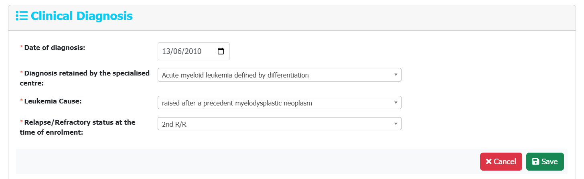584x179 pixels.
Task: Click the list icon beside Clinical Diagnosis
Action: [22, 16]
